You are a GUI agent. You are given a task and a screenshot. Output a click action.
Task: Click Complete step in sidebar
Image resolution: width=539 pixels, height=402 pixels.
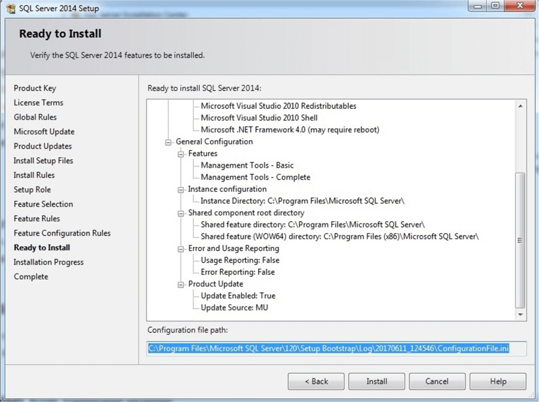[31, 277]
